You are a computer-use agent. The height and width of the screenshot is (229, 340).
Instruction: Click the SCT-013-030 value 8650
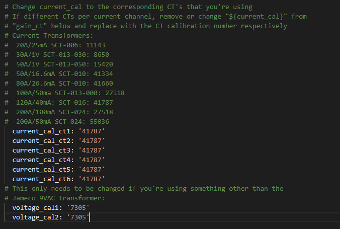coord(101,55)
